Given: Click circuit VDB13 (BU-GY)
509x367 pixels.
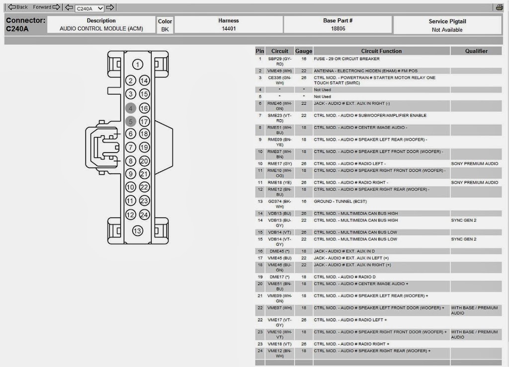Looking at the screenshot, I should click(x=279, y=222).
